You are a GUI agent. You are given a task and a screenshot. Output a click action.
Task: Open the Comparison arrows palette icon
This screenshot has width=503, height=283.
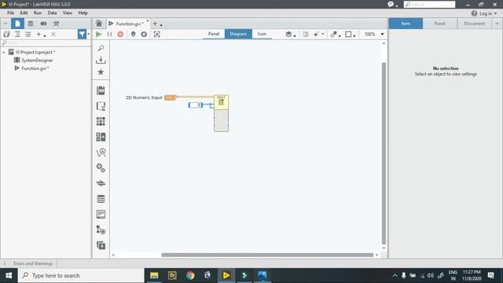[x=101, y=183]
